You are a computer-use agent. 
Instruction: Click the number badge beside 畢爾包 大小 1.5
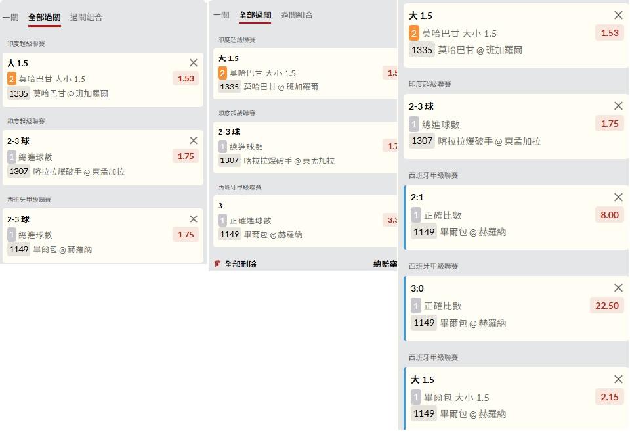click(415, 397)
